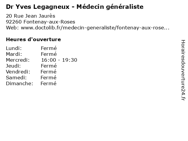
Task: Open the doctolib.fr web link
Action: click(95, 28)
